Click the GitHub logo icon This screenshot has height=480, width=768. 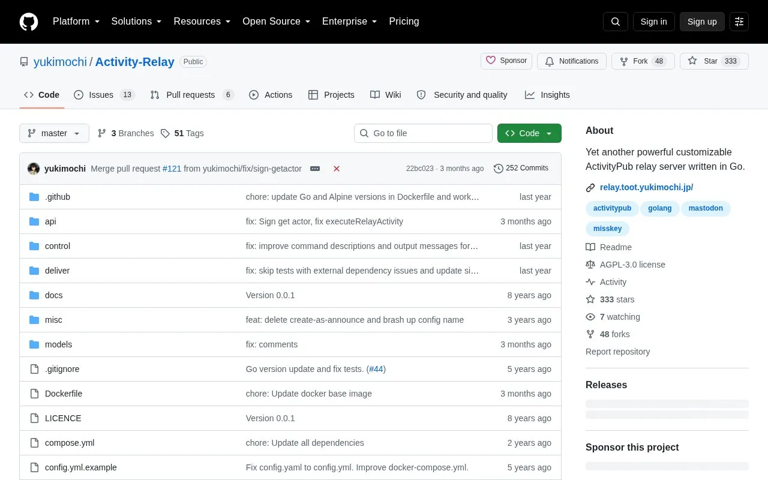[29, 22]
